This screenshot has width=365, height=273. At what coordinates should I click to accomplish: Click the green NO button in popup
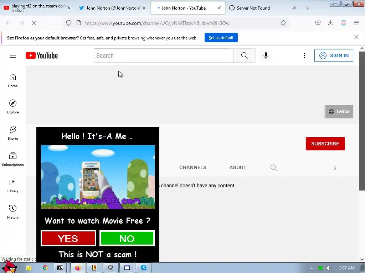[x=127, y=238]
